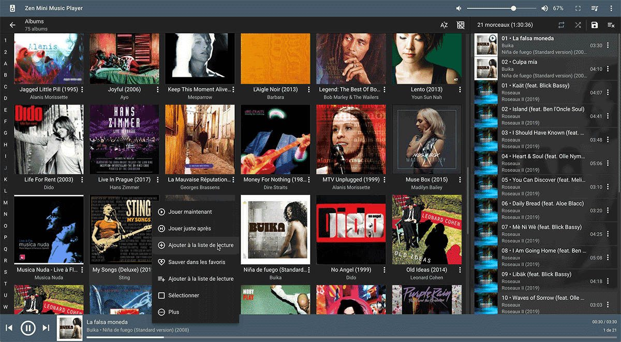Click the 67% volume readout
Image resolution: width=621 pixels, height=342 pixels.
tap(558, 8)
